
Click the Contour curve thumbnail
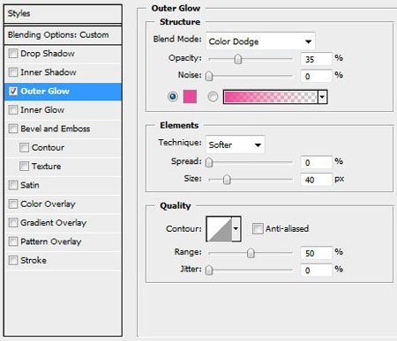[x=220, y=228]
